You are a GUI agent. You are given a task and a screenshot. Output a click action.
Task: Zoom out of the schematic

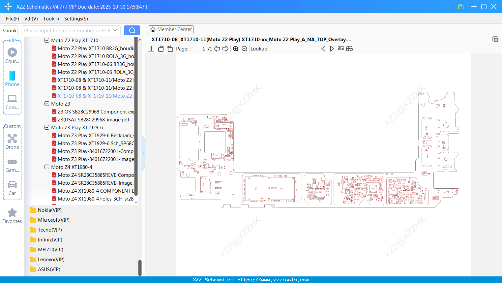tap(244, 49)
